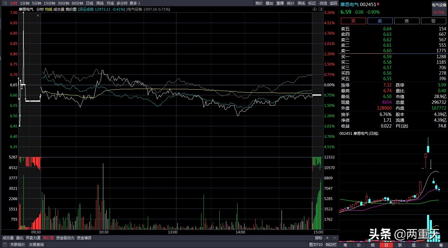
Task: Select the 价 tab in bottom-right panel
Action: point(359,245)
